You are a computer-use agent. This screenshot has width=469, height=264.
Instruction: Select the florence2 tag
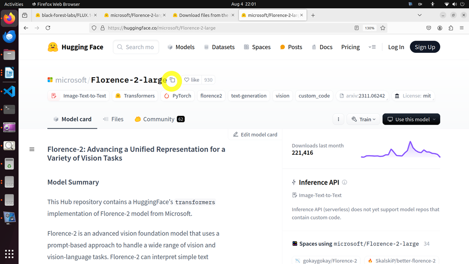point(211,96)
